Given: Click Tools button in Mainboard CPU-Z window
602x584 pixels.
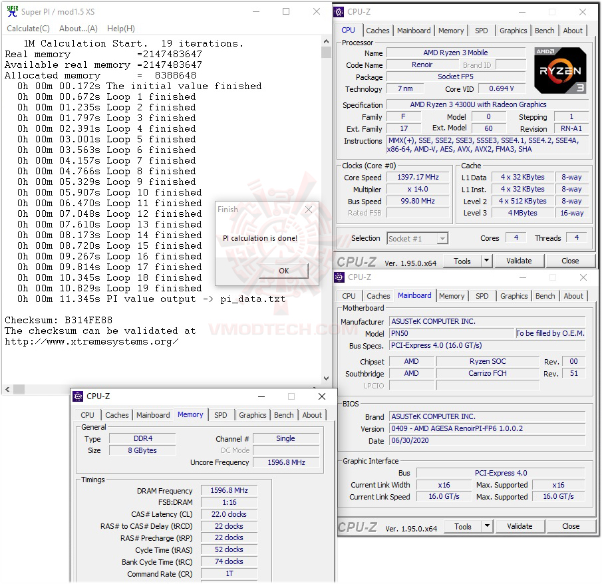Looking at the screenshot, I should pos(462,526).
